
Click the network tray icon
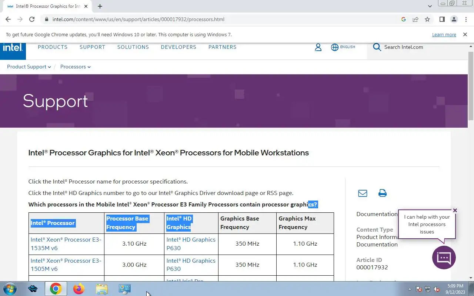coord(428,289)
